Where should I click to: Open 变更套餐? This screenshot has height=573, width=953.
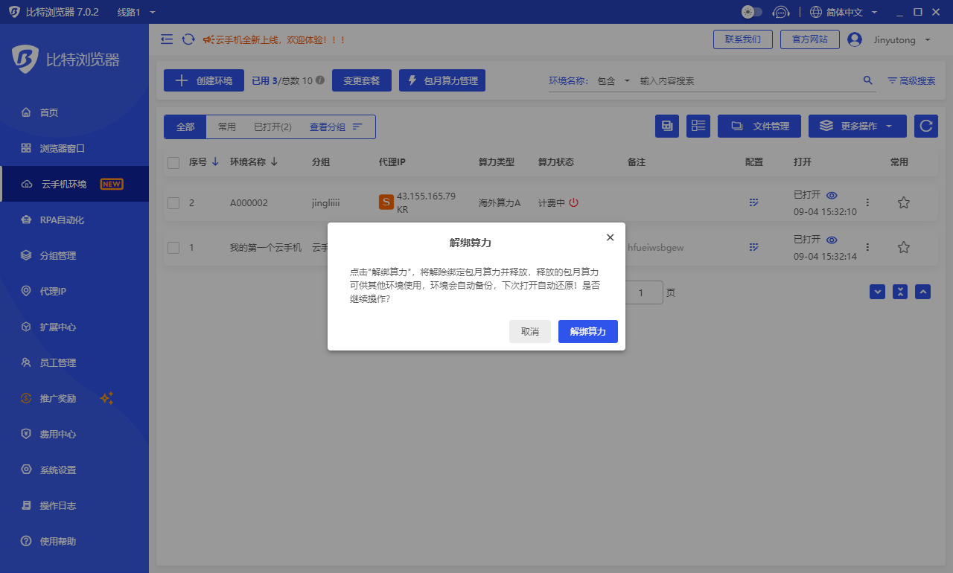point(362,81)
